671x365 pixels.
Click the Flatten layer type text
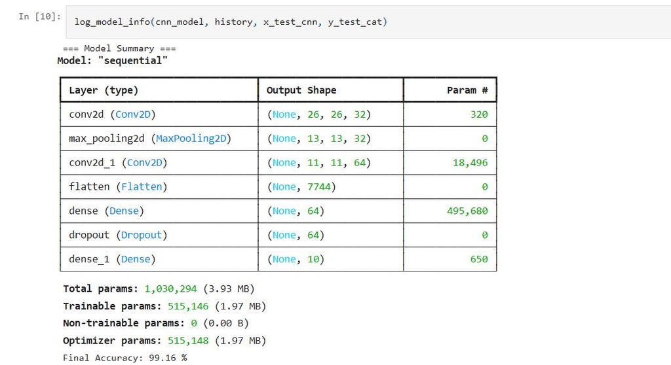coord(142,187)
